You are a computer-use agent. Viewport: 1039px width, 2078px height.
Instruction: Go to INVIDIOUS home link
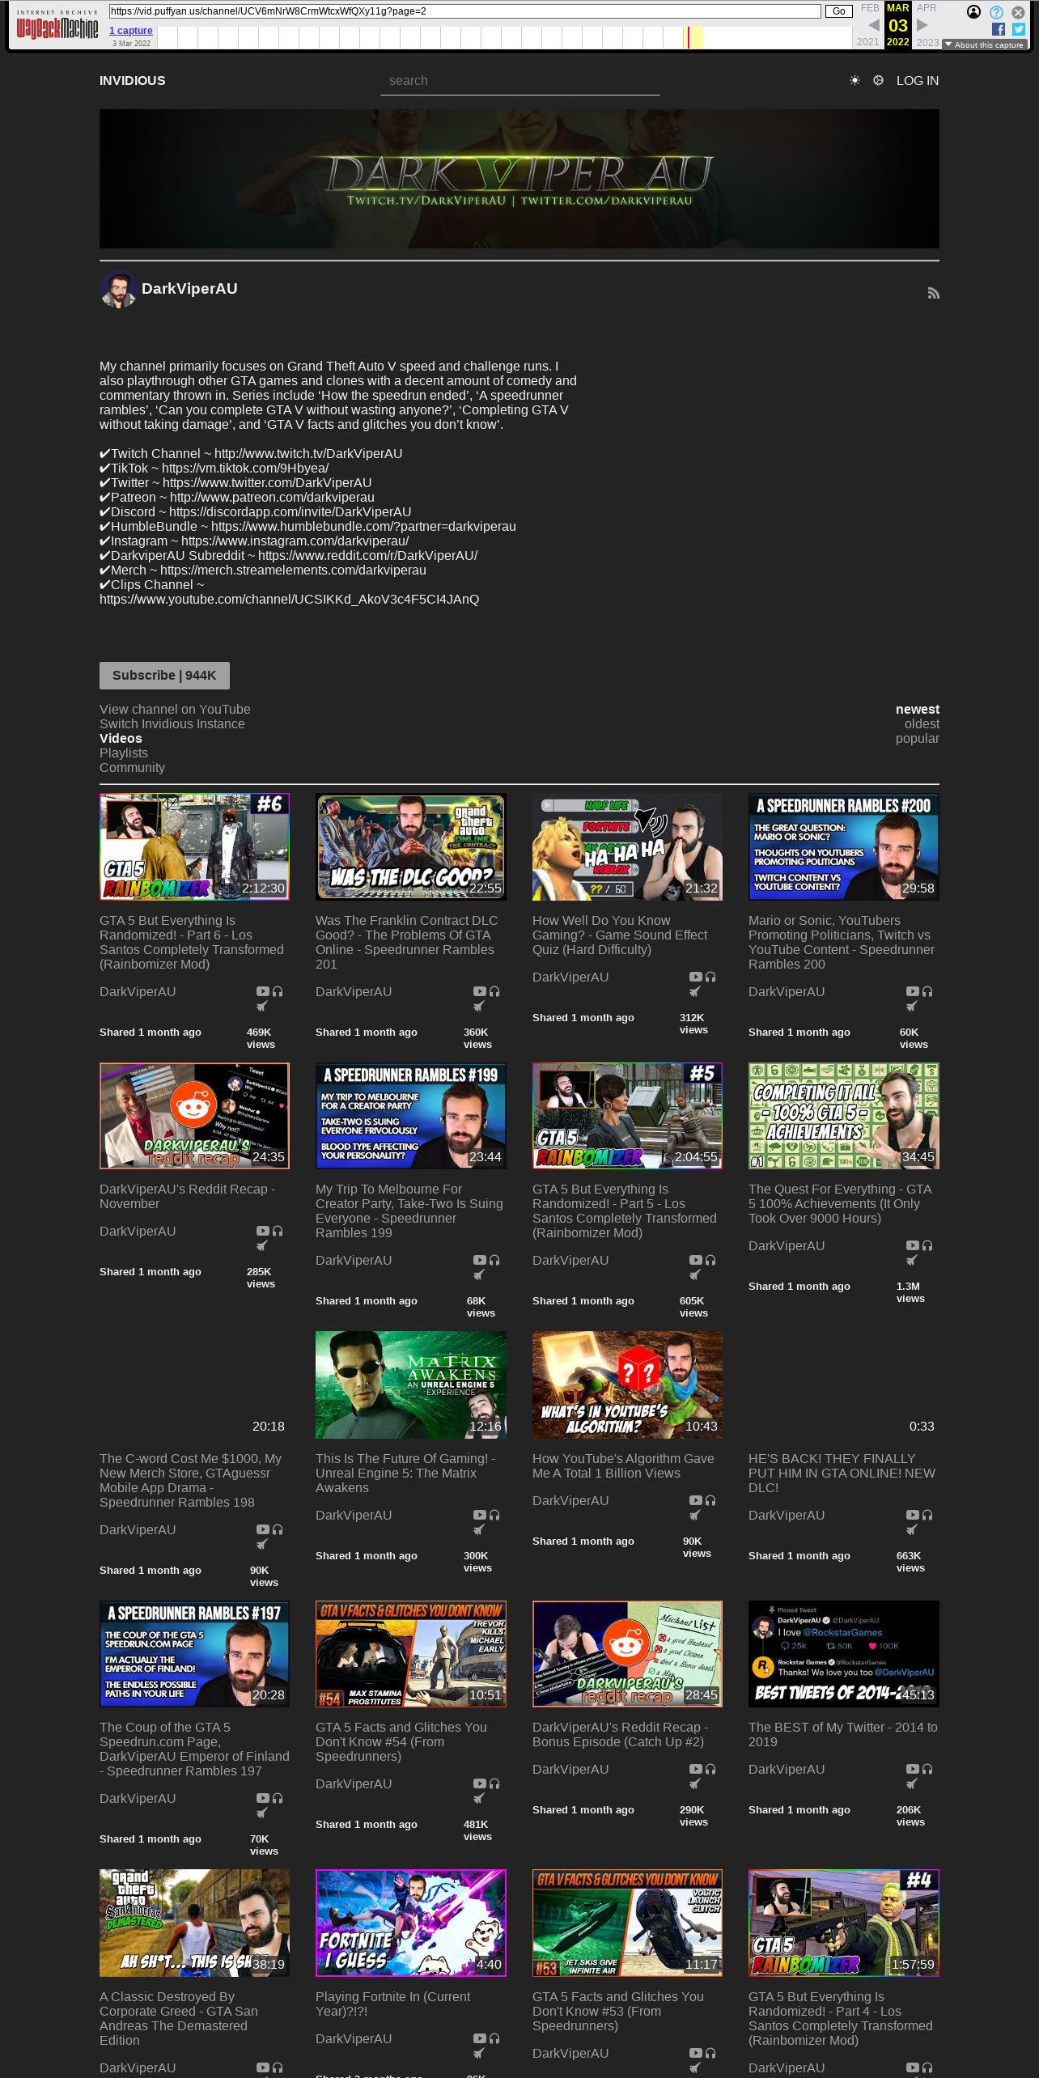click(x=133, y=80)
